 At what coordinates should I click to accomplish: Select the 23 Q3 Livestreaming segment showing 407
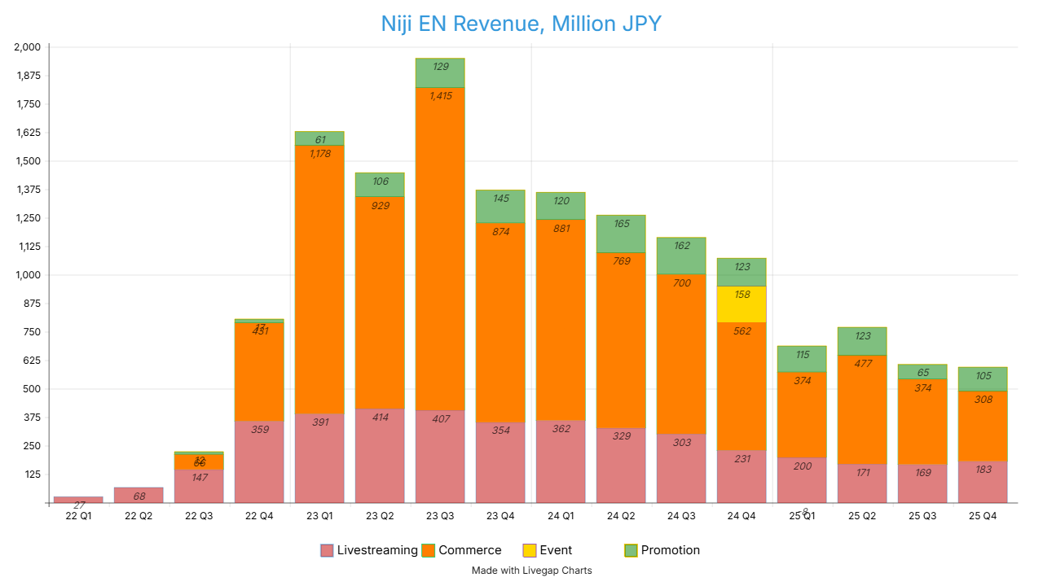[440, 457]
